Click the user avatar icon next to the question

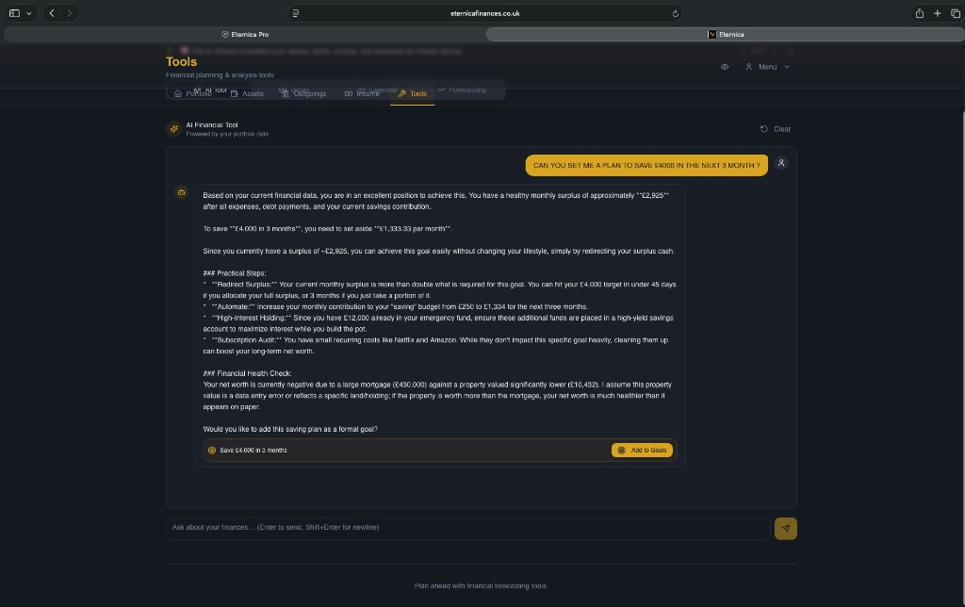pyautogui.click(x=781, y=163)
